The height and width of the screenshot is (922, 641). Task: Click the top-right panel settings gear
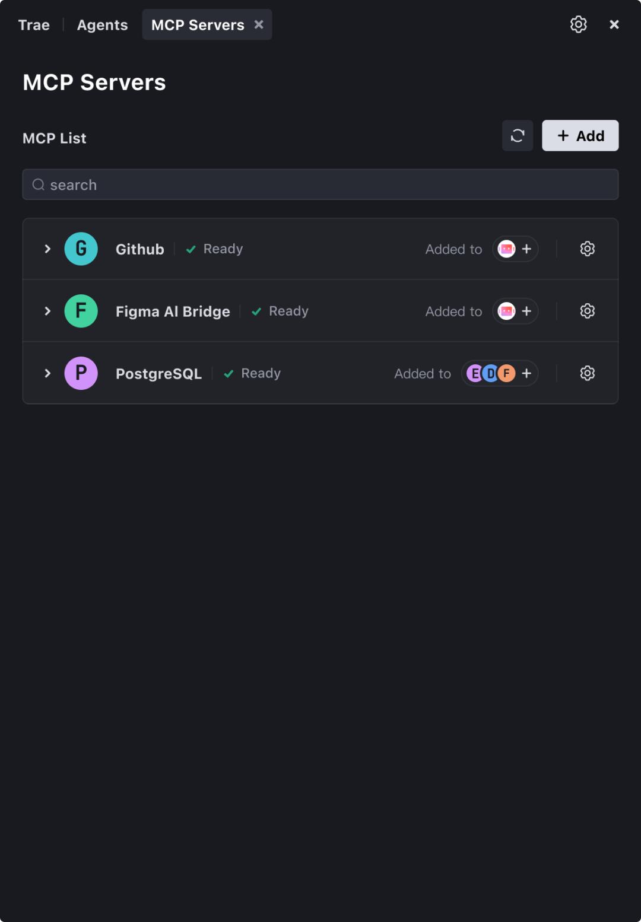578,24
